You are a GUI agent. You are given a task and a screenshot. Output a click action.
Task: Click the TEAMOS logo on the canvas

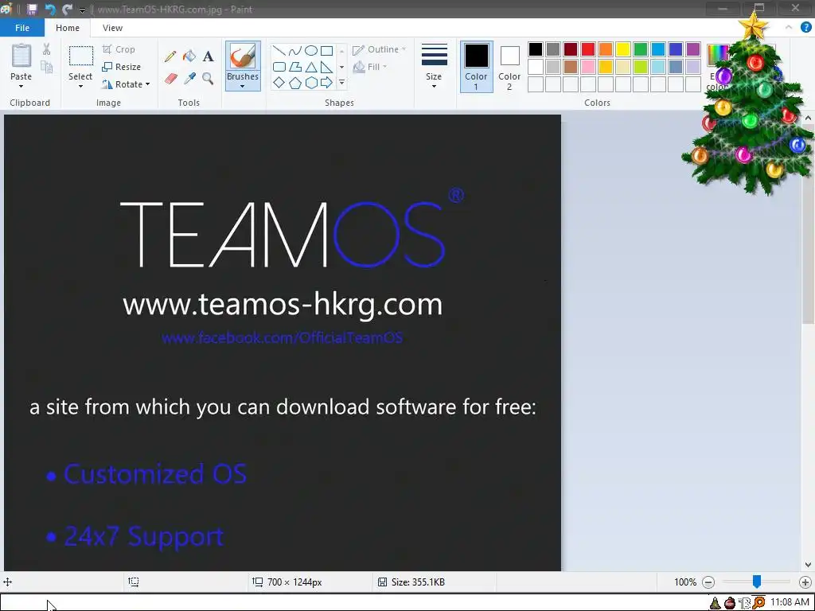pos(291,228)
